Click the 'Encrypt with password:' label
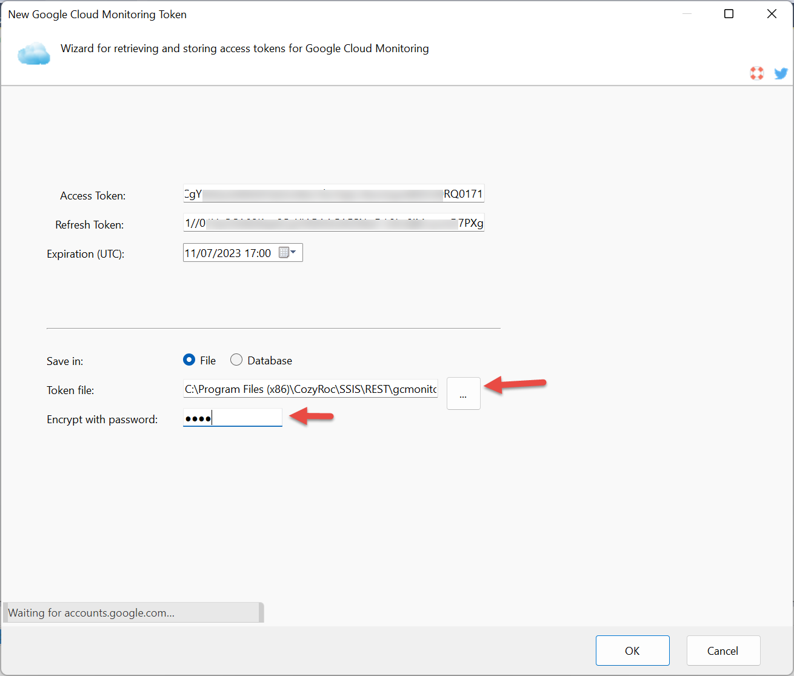The width and height of the screenshot is (794, 676). point(102,420)
